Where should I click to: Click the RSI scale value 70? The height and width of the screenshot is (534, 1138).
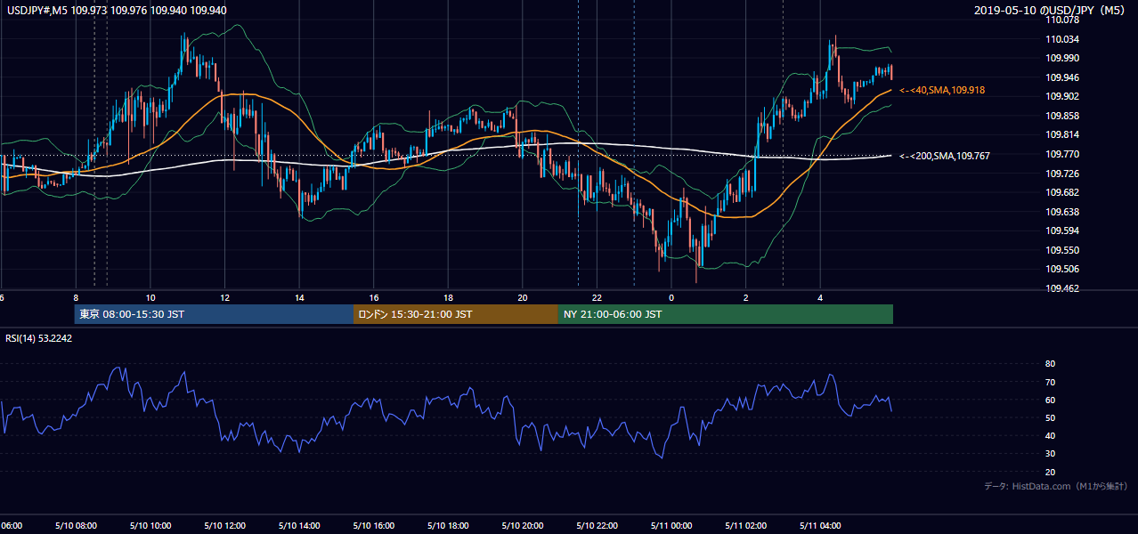(x=1051, y=382)
